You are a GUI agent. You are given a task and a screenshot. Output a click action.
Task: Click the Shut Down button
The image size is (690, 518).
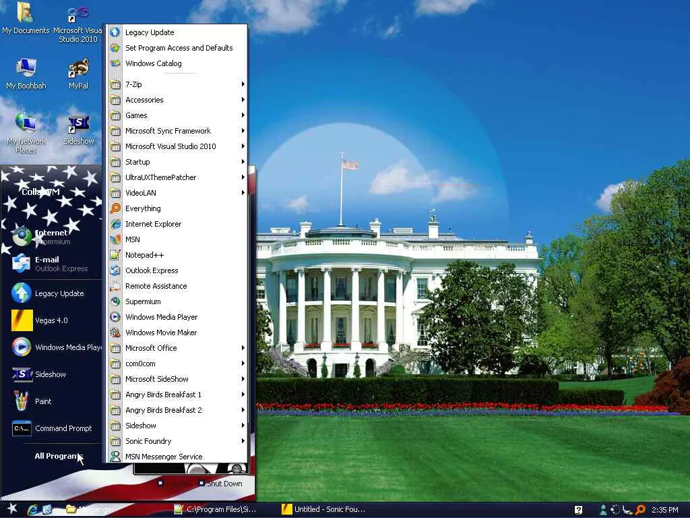220,484
